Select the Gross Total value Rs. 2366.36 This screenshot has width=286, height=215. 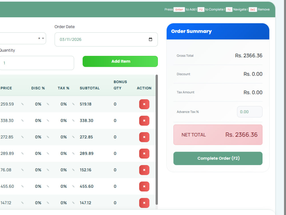pos(249,56)
